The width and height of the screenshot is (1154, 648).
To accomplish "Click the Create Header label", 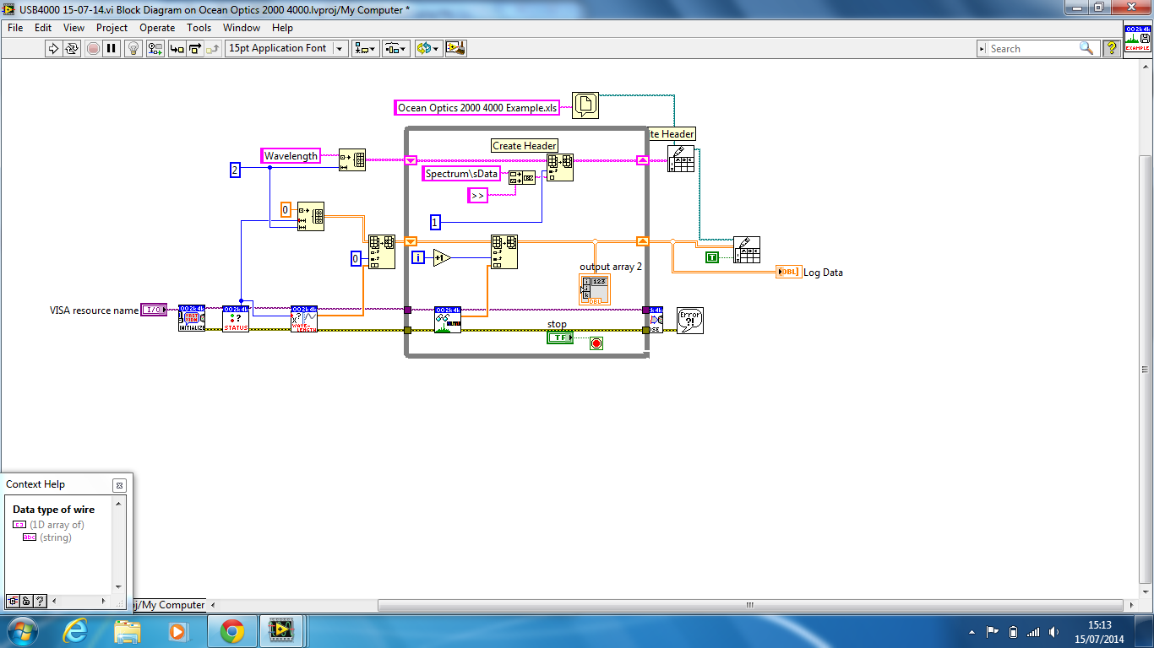I will 525,146.
